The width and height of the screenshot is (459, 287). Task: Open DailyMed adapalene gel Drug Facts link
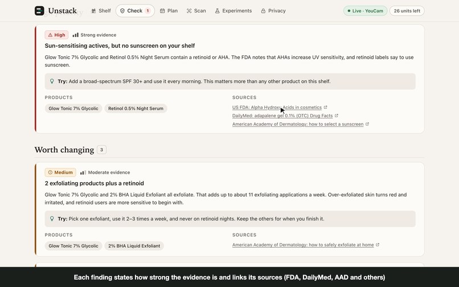282,116
